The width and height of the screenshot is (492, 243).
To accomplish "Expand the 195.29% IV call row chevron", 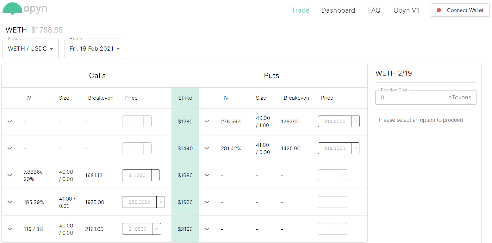I will point(10,202).
